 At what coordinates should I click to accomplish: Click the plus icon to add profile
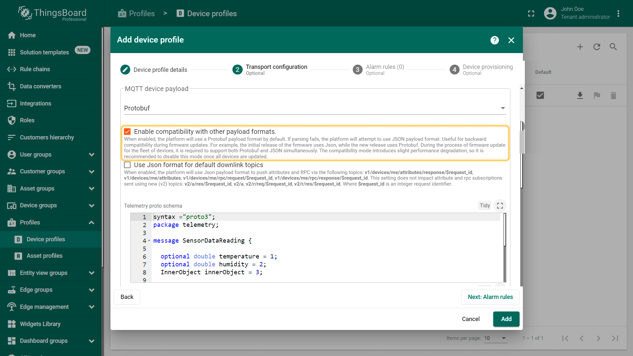580,47
